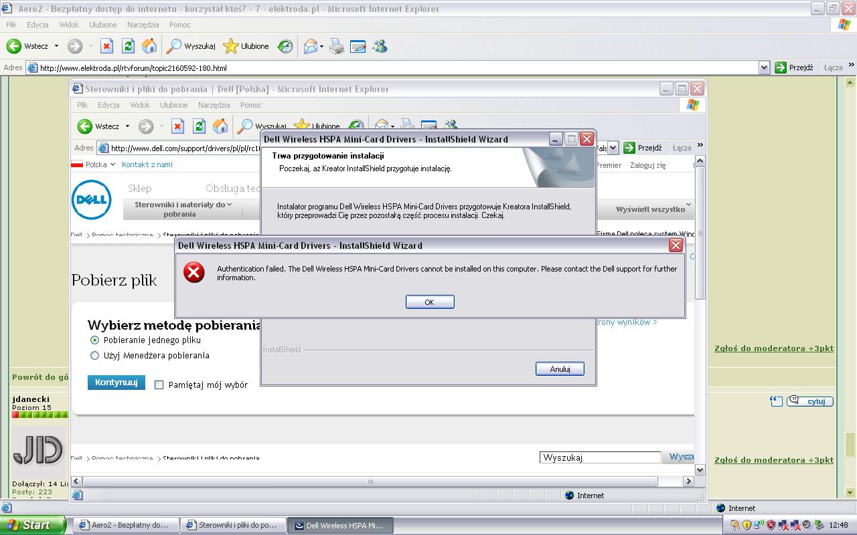Screen dimensions: 857x535
Task: Click Stop icon in outer IE toolbar
Action: 106,46
